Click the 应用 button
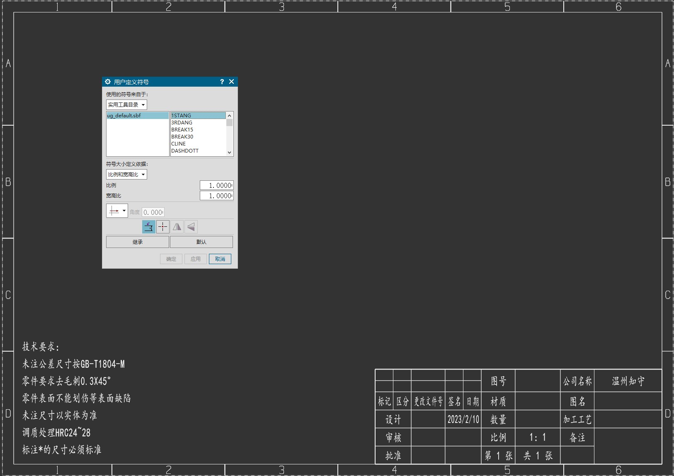Screen dimensions: 674x476 tap(196, 259)
